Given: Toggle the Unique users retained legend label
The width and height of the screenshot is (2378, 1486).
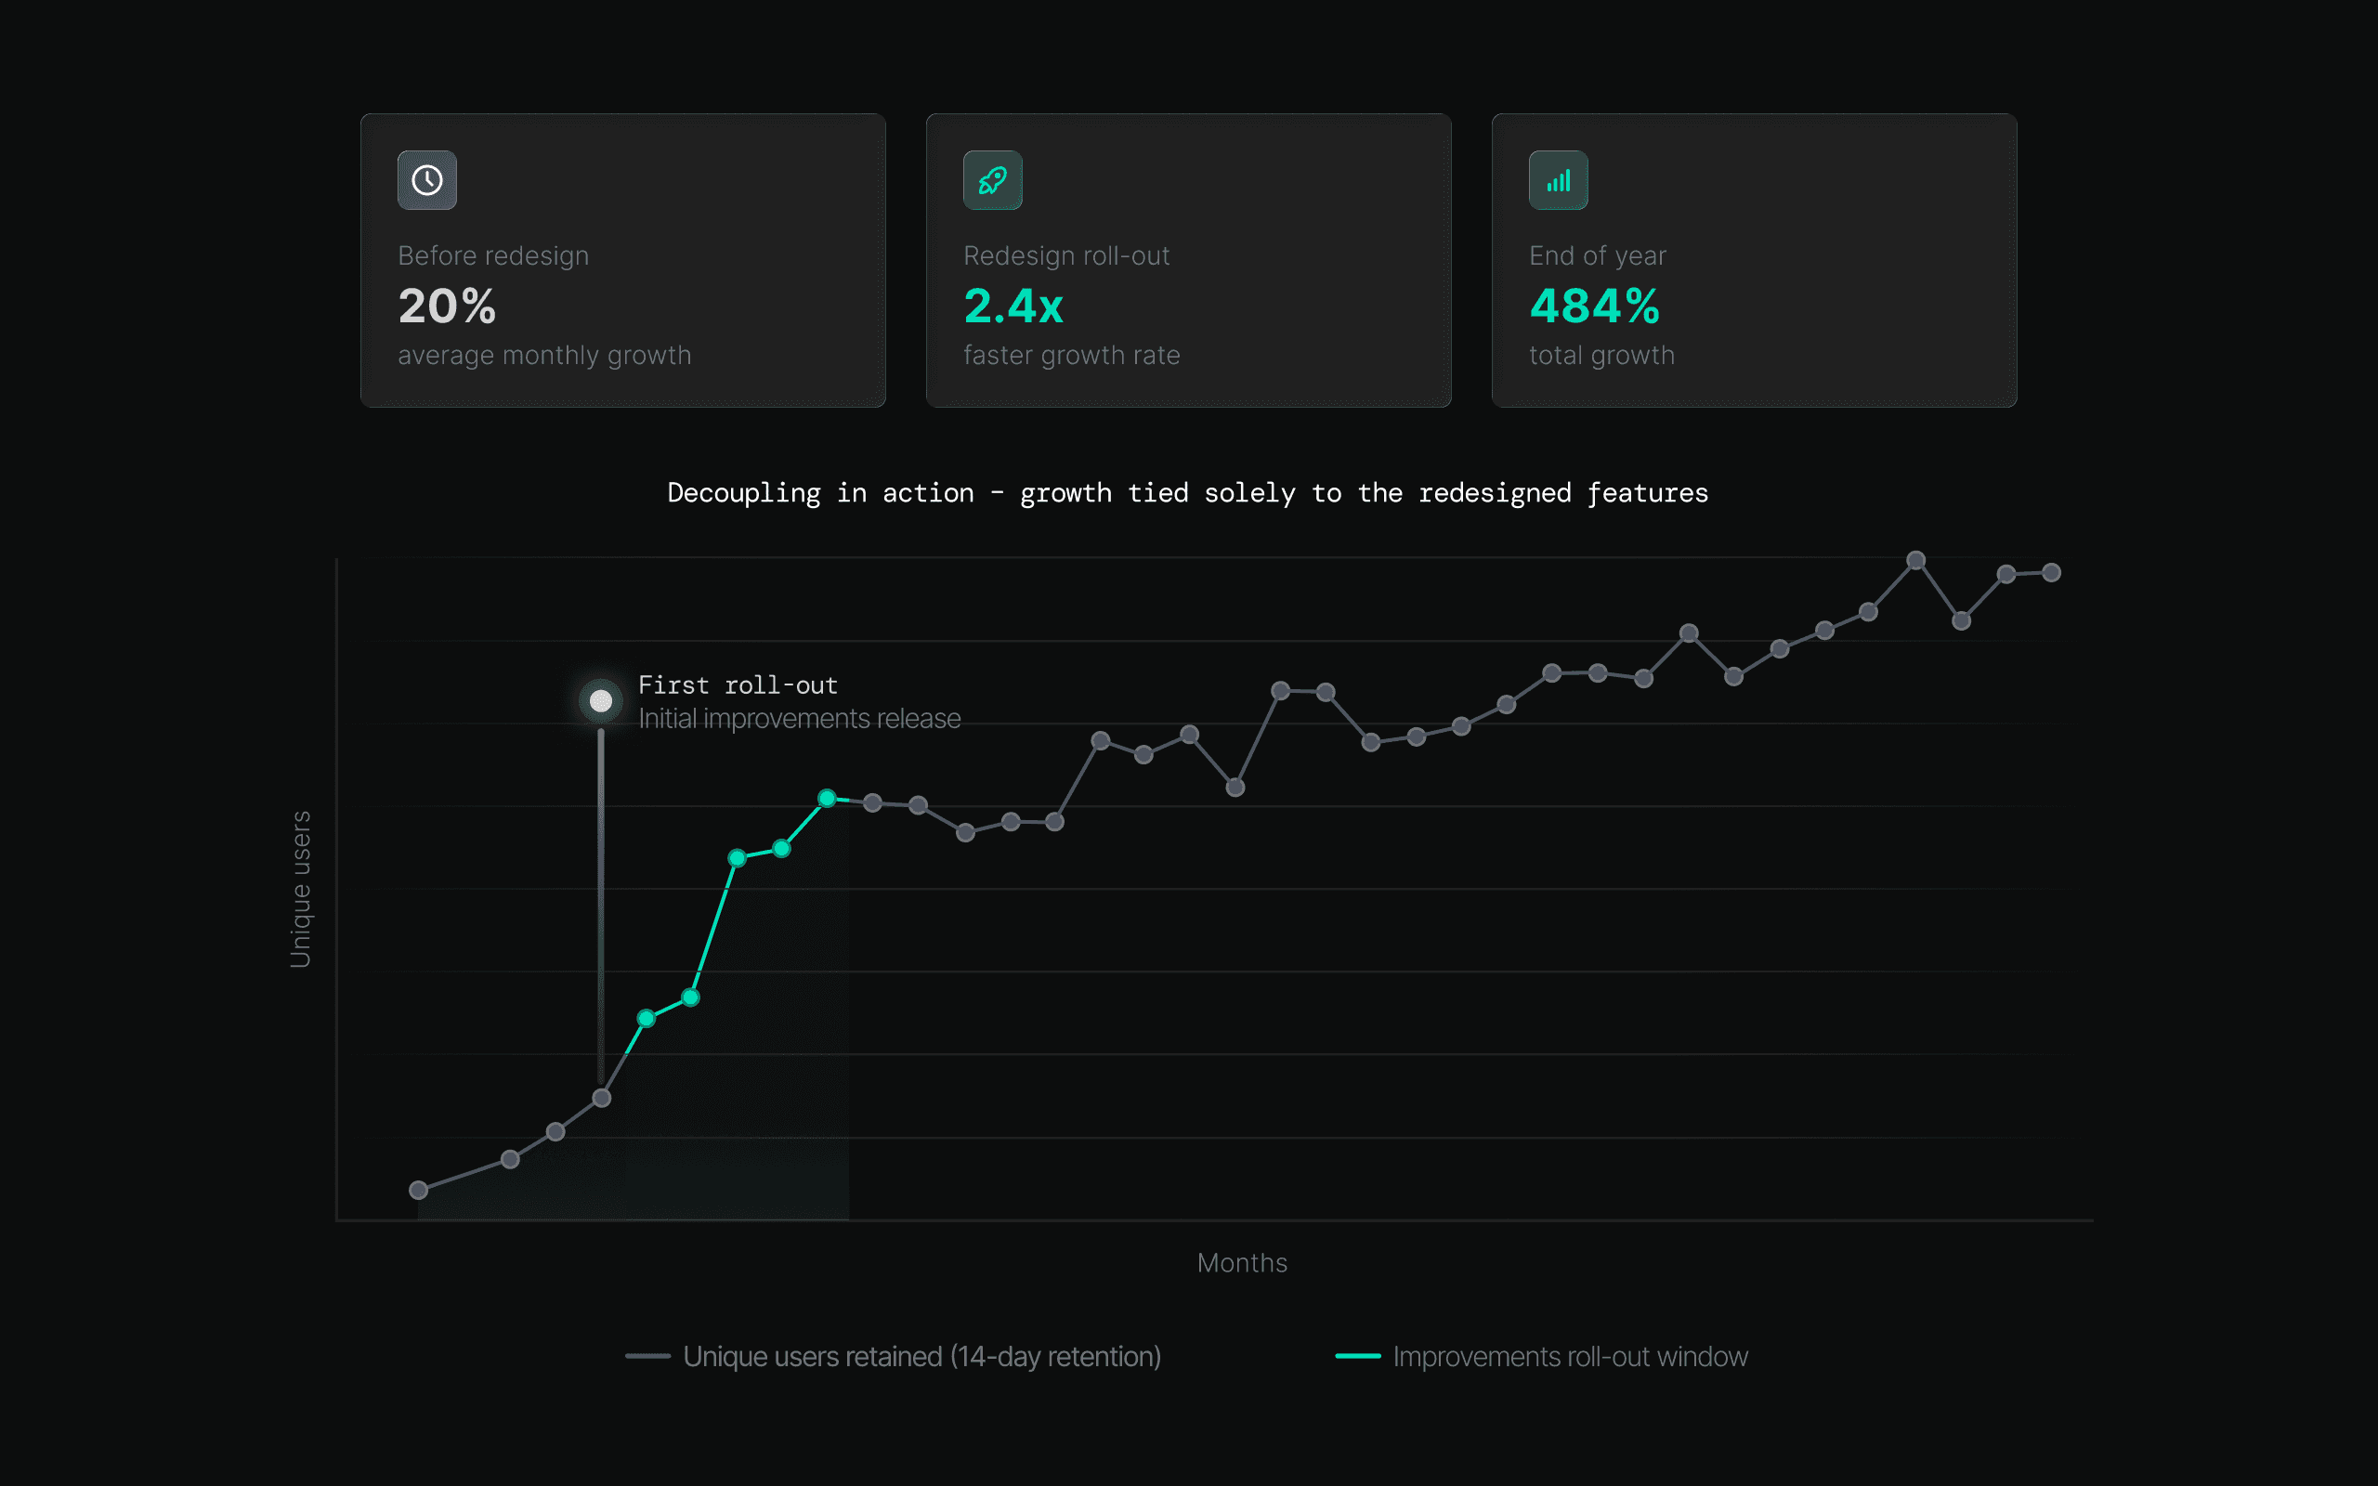Looking at the screenshot, I should coord(921,1356).
